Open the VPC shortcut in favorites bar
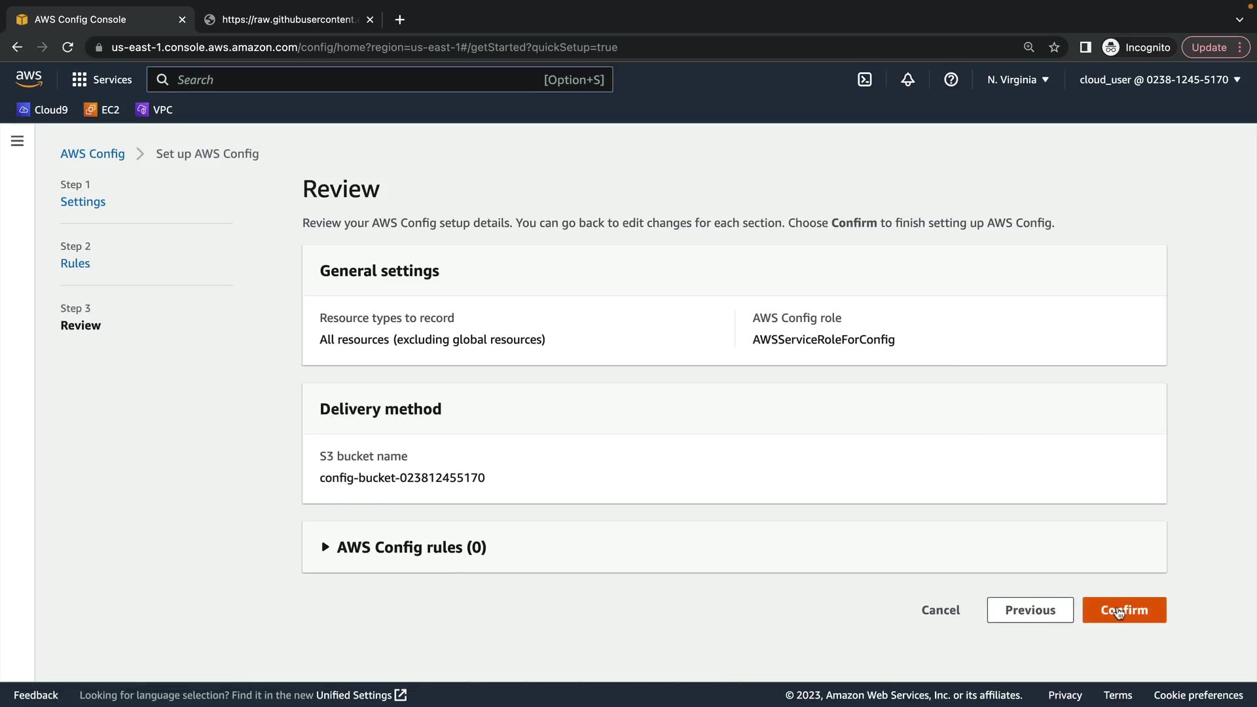The image size is (1257, 707). (154, 109)
